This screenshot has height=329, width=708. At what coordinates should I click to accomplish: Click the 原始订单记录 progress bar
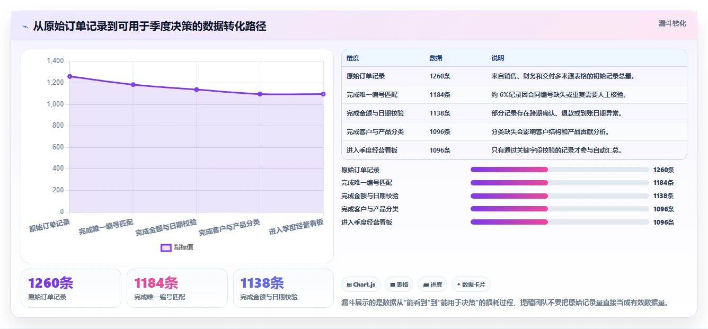coord(560,170)
